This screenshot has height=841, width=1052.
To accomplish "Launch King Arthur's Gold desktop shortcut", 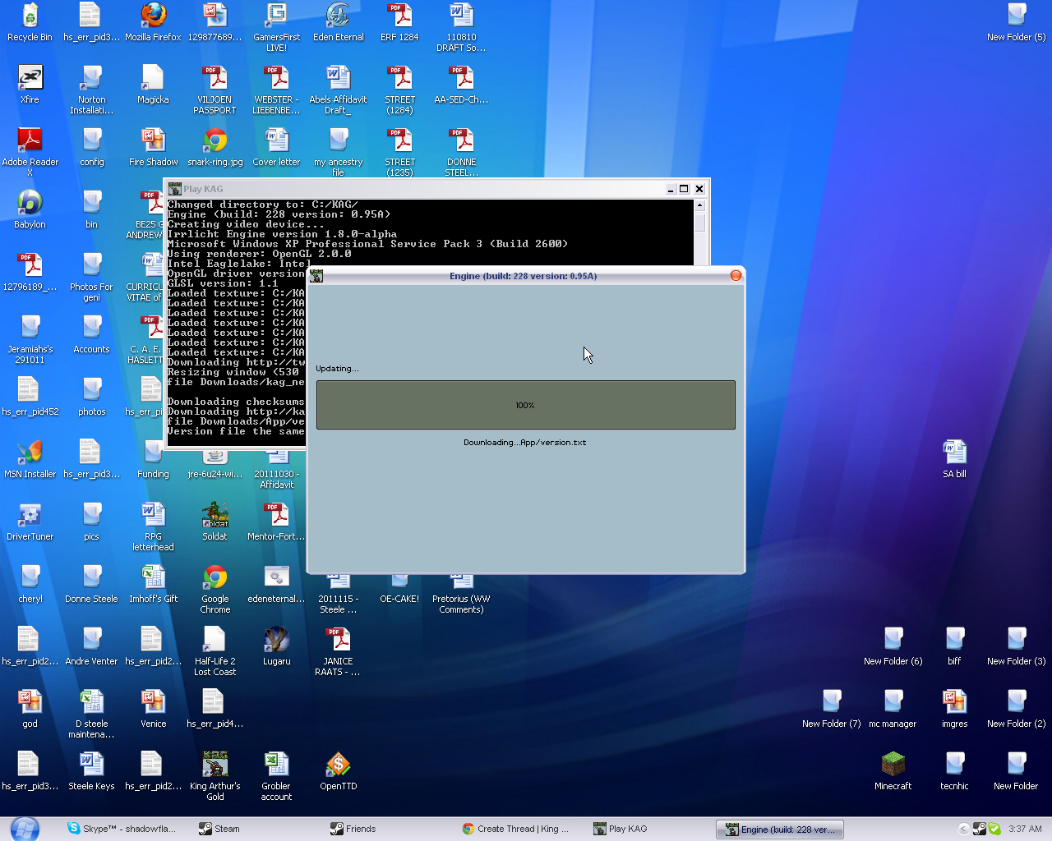I will (x=215, y=777).
